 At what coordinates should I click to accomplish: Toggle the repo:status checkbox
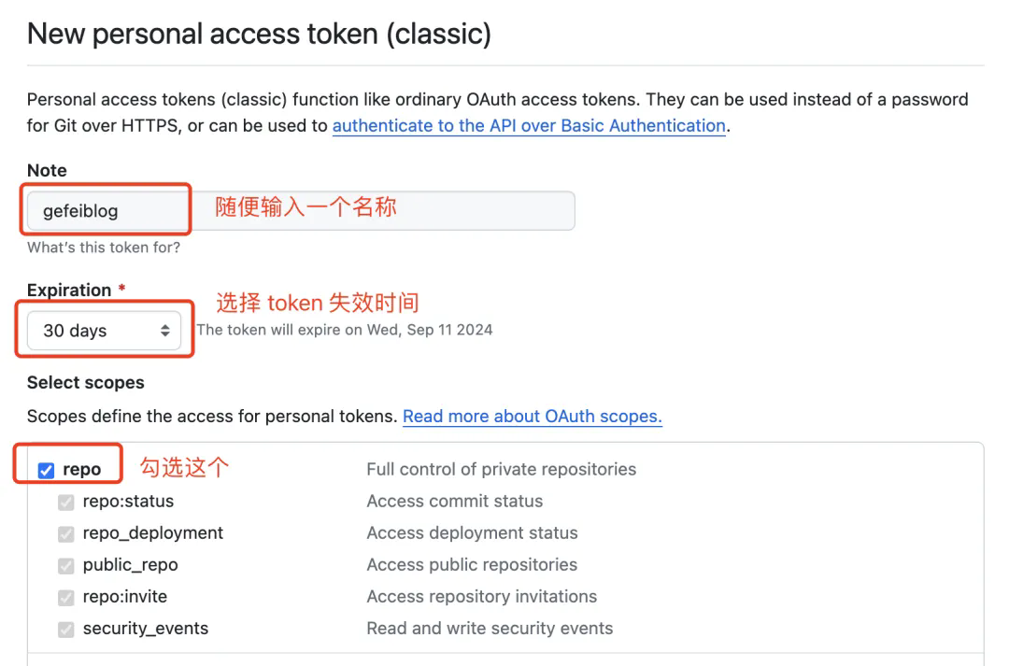[65, 502]
